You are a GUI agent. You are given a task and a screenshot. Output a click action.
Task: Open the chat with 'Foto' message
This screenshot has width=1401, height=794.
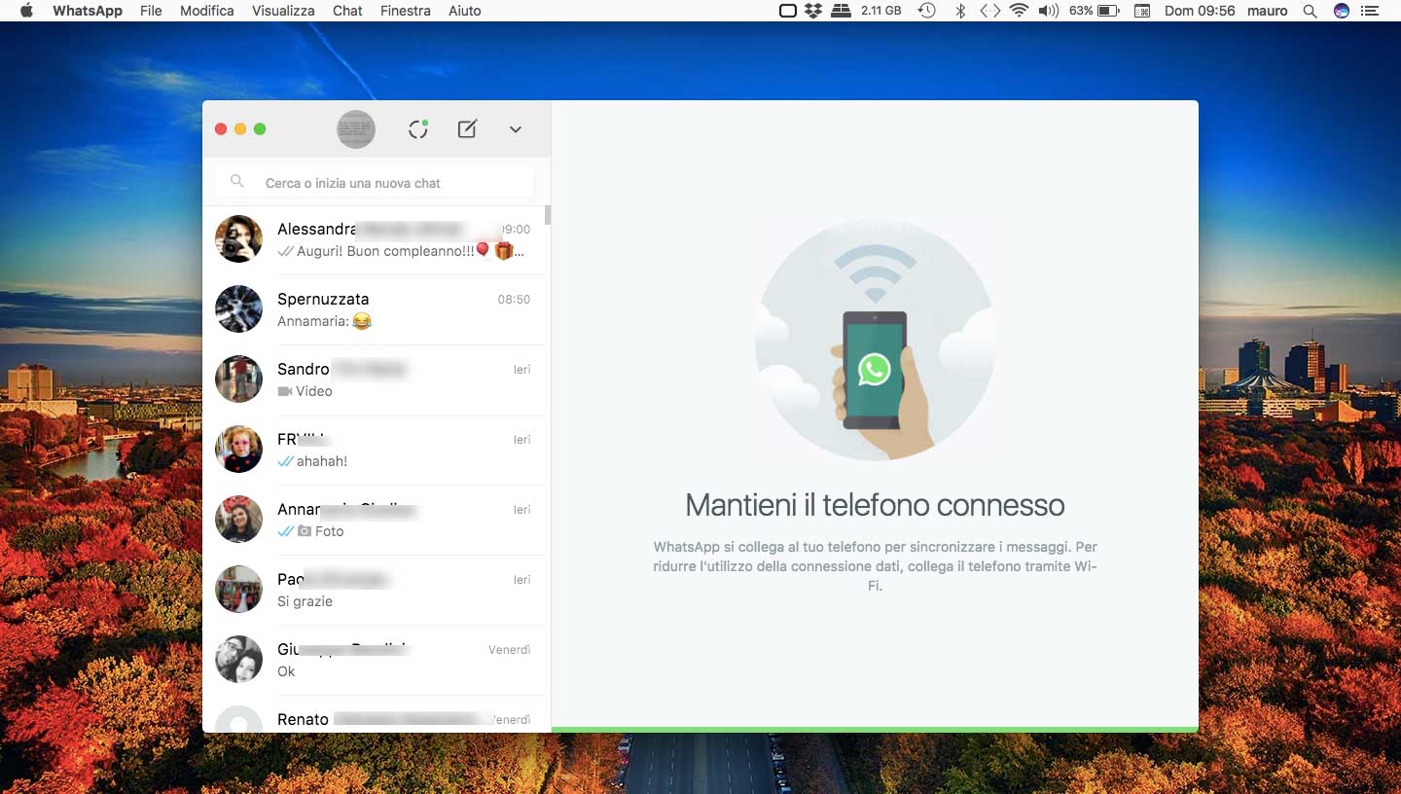(376, 521)
